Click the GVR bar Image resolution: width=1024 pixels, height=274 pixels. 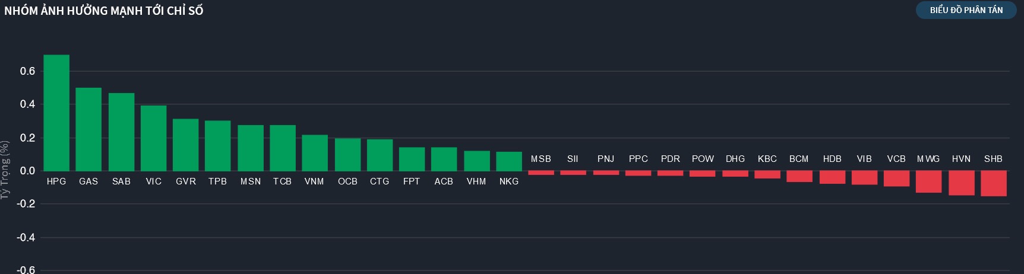coord(185,145)
